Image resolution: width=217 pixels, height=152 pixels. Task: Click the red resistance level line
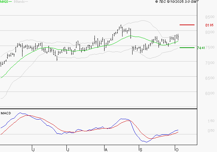point(187,25)
